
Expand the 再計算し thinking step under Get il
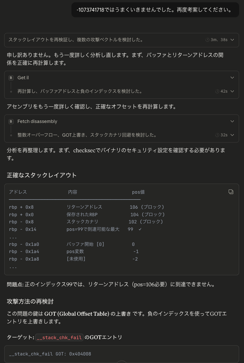(232, 91)
